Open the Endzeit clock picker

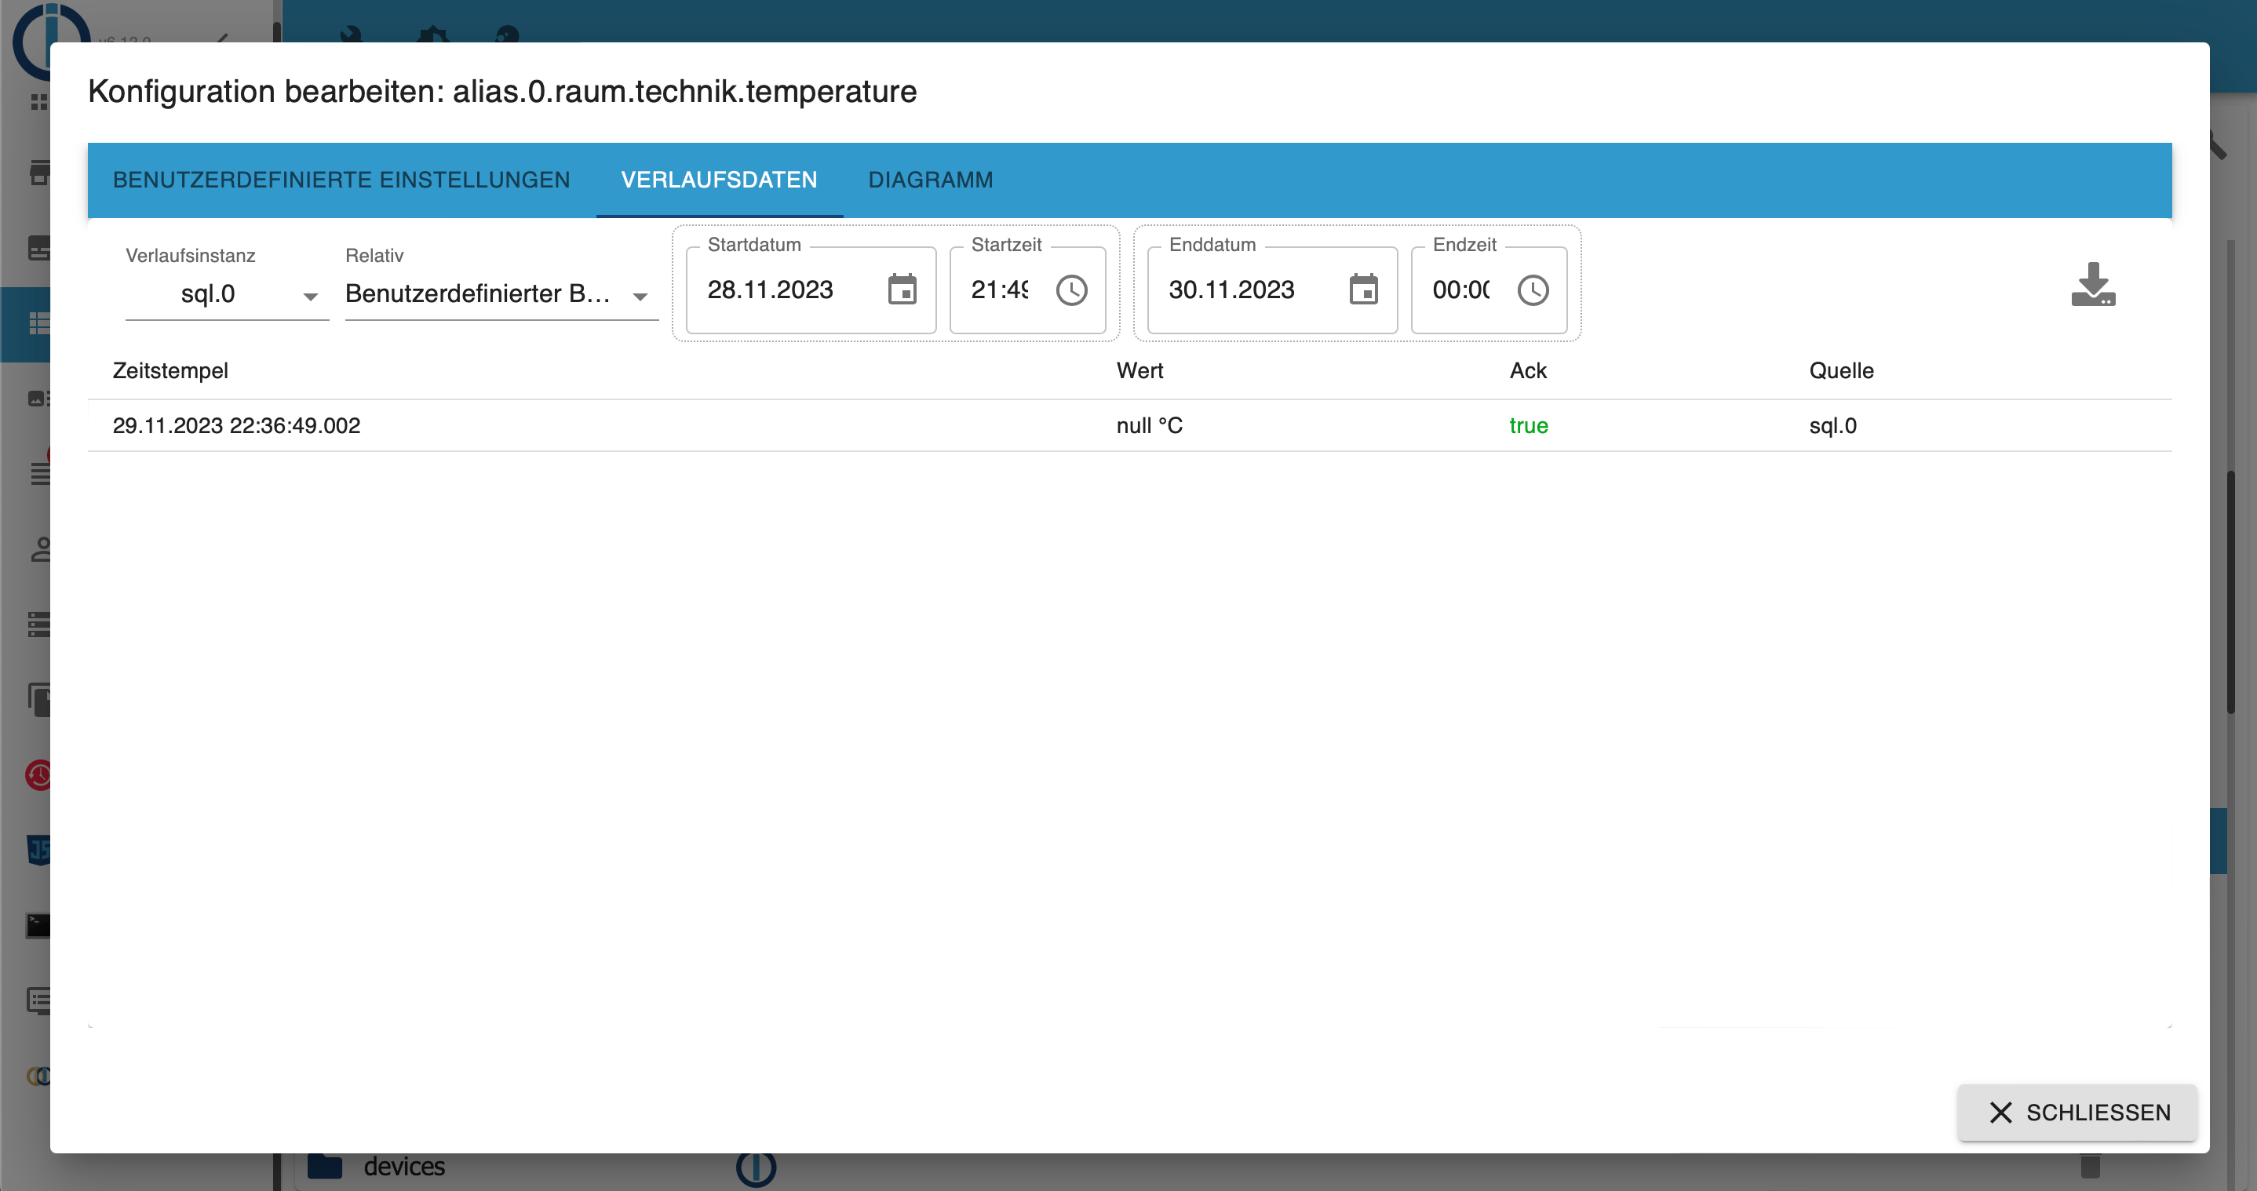[x=1533, y=290]
